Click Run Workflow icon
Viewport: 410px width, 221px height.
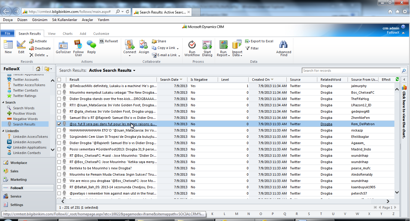(x=192, y=44)
